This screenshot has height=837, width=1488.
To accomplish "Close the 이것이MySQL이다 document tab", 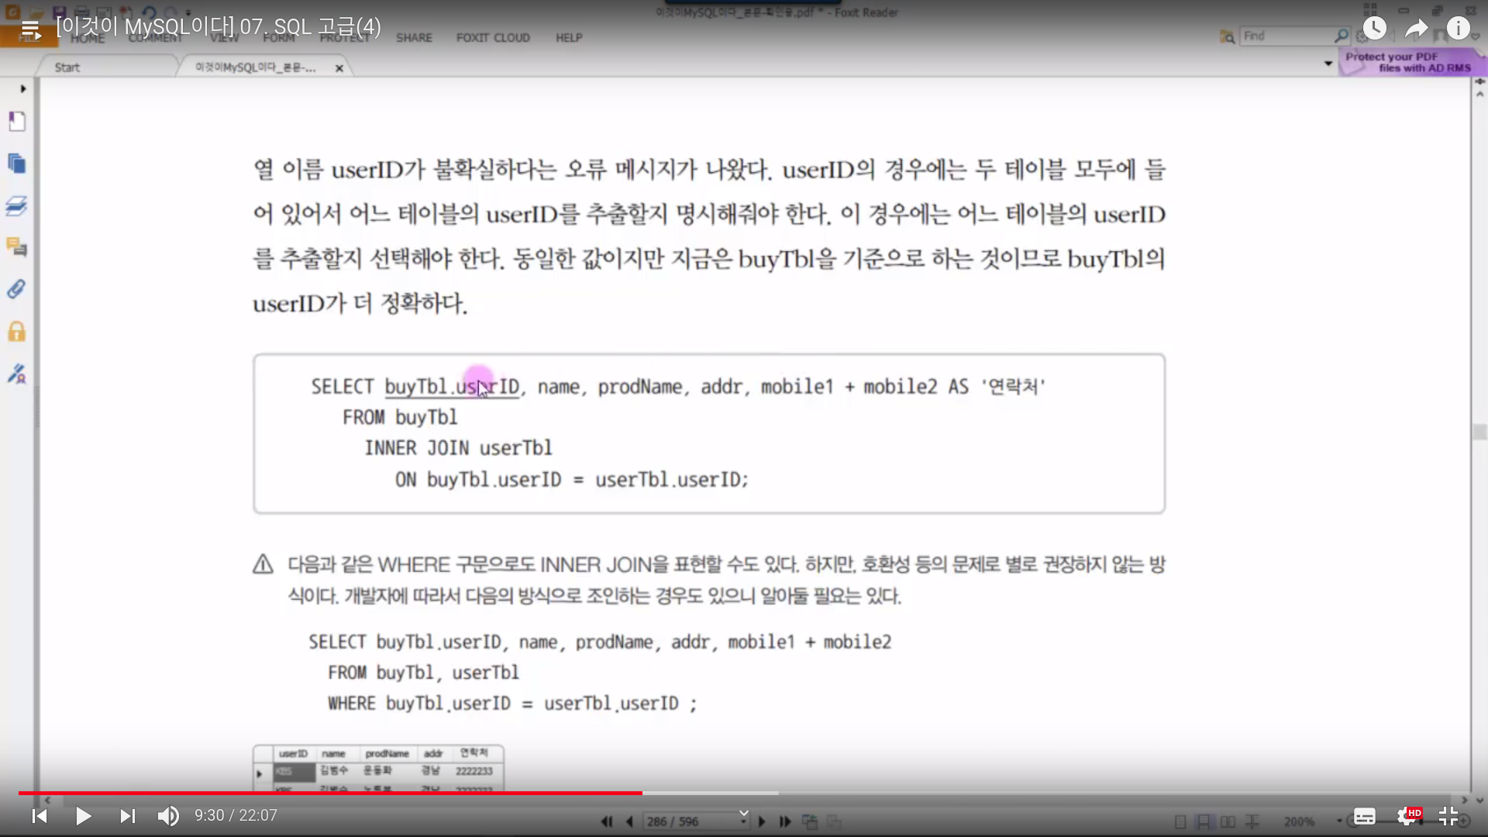I will (339, 68).
